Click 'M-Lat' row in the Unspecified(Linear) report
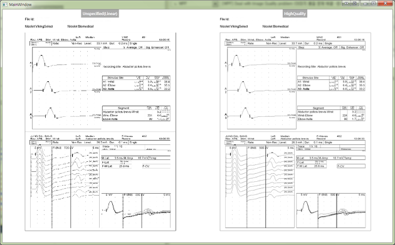Image resolution: width=395 pixels, height=245 pixels. pyautogui.click(x=136, y=158)
